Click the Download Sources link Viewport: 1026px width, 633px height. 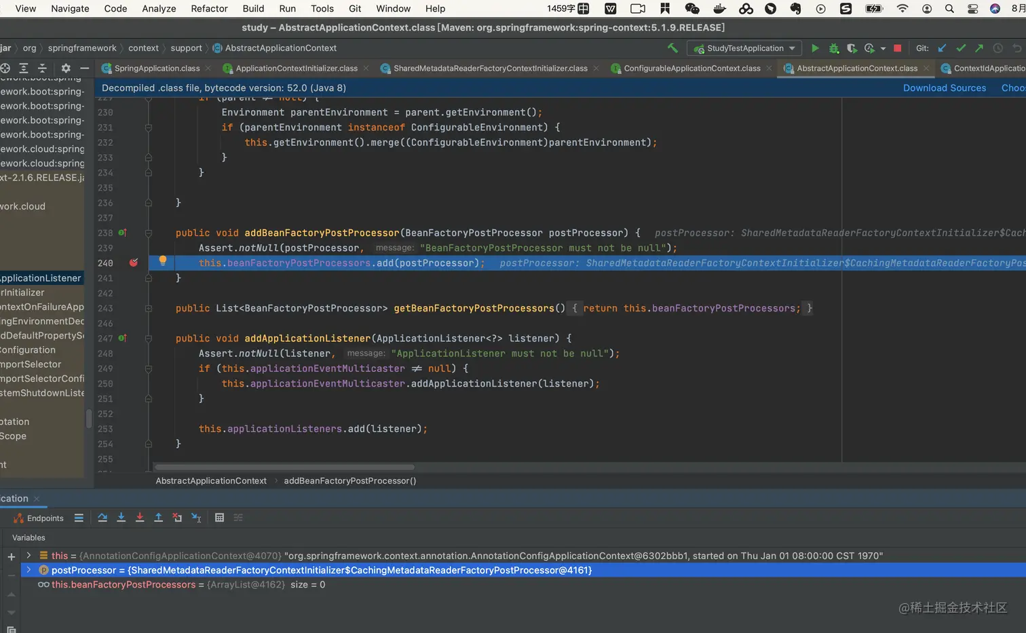(945, 88)
